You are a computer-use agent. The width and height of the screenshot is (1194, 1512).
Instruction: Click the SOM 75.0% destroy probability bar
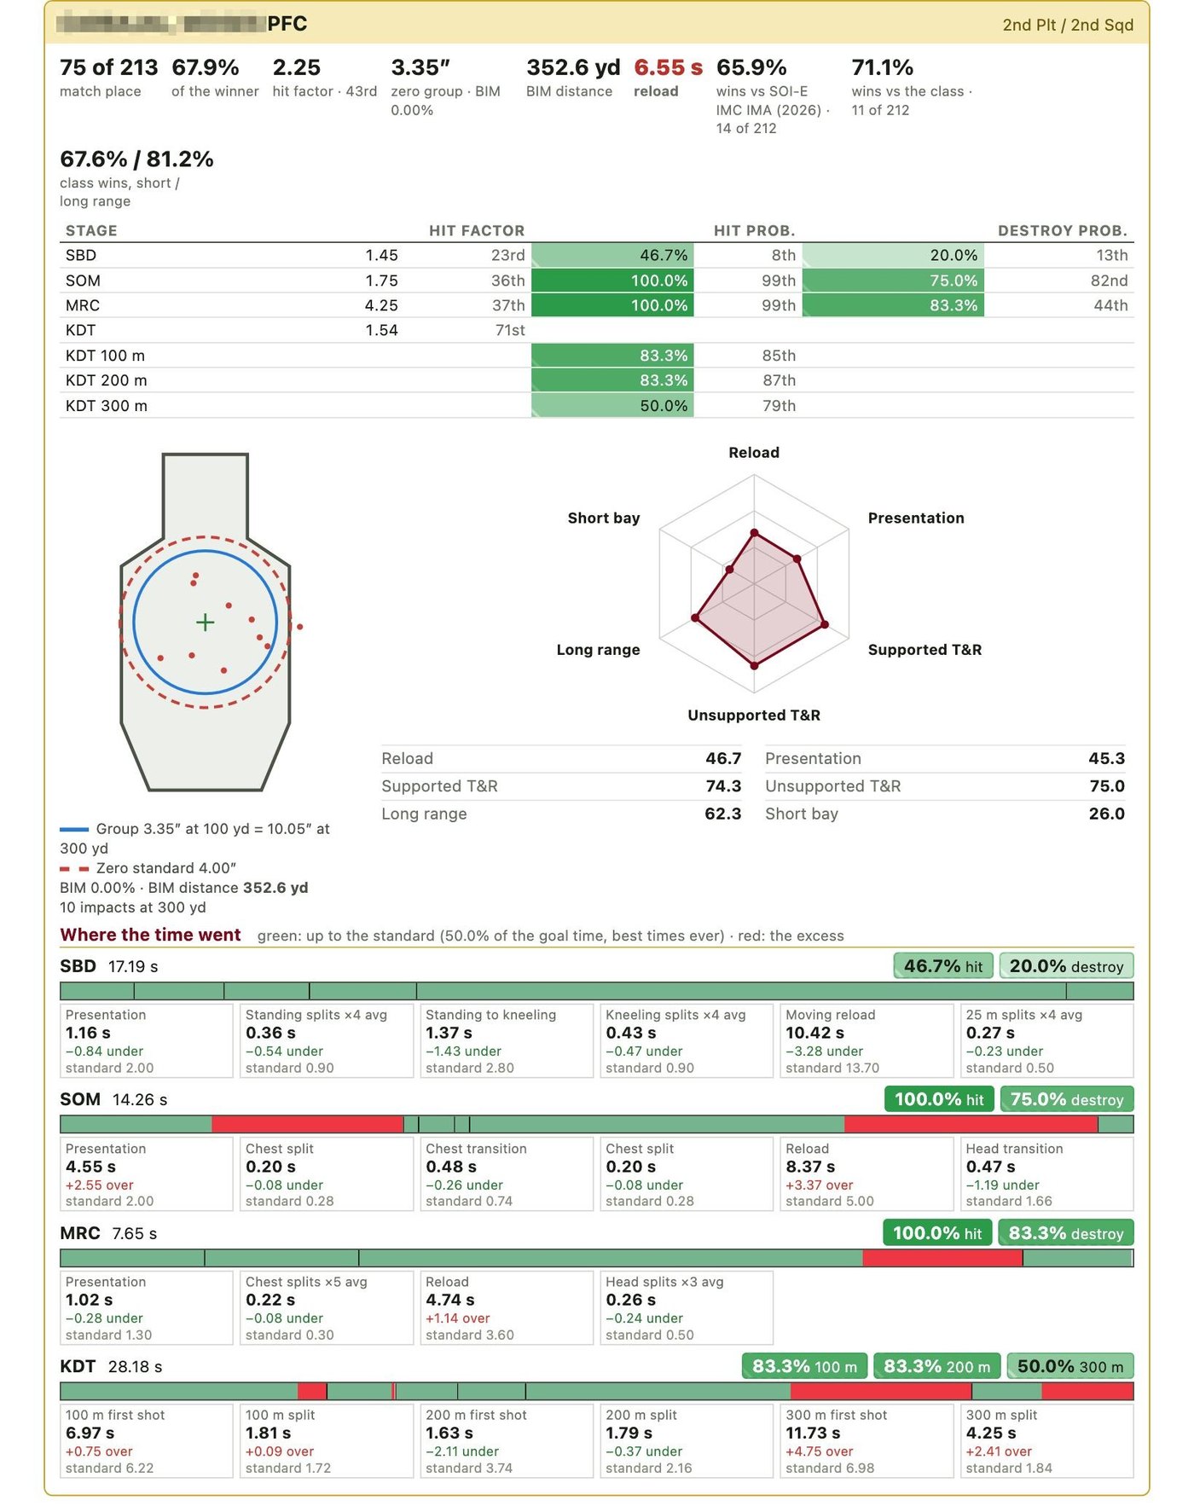(893, 281)
